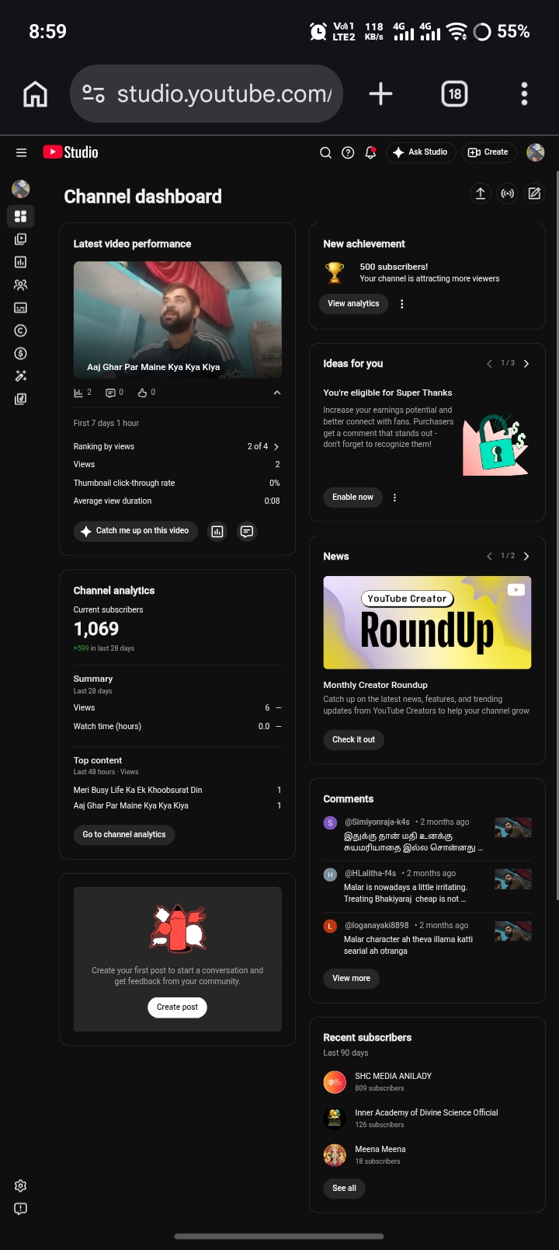Collapse the latest video performance details chevron
Screen dimensions: 559x1250
pos(277,393)
